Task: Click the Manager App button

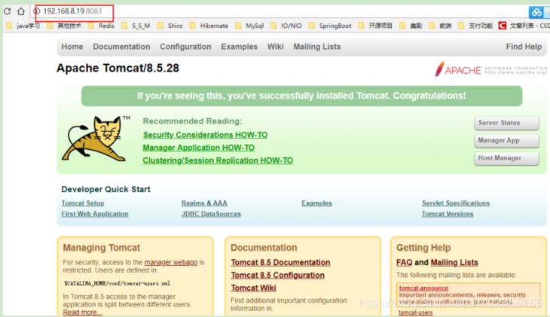Action: (x=506, y=141)
